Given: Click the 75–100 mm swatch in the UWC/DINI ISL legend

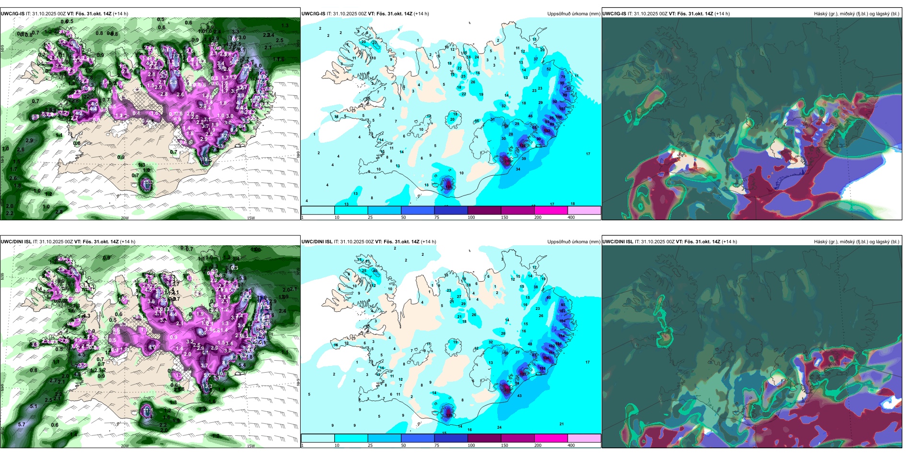Looking at the screenshot, I should [x=451, y=438].
